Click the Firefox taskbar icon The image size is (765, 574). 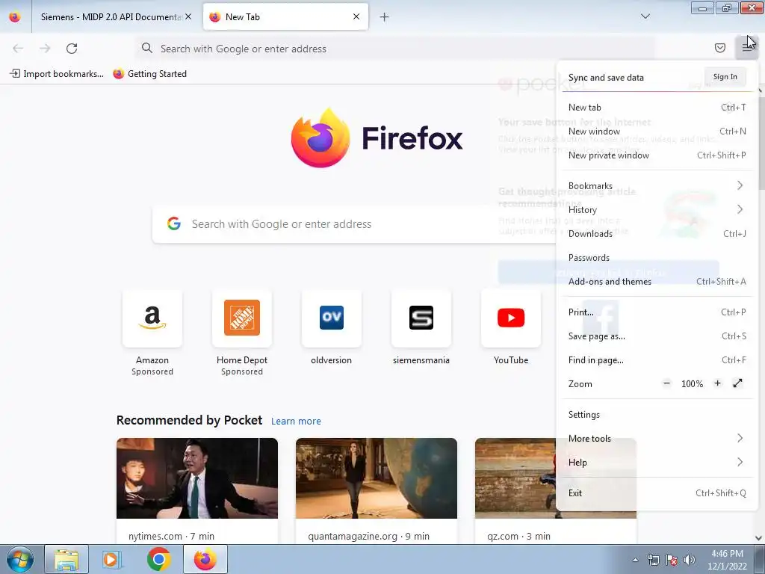[x=205, y=559]
